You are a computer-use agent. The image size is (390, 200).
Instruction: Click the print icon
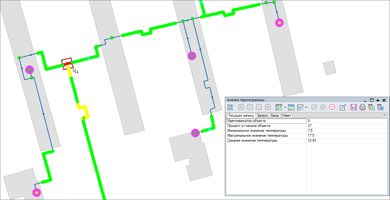click(x=363, y=107)
